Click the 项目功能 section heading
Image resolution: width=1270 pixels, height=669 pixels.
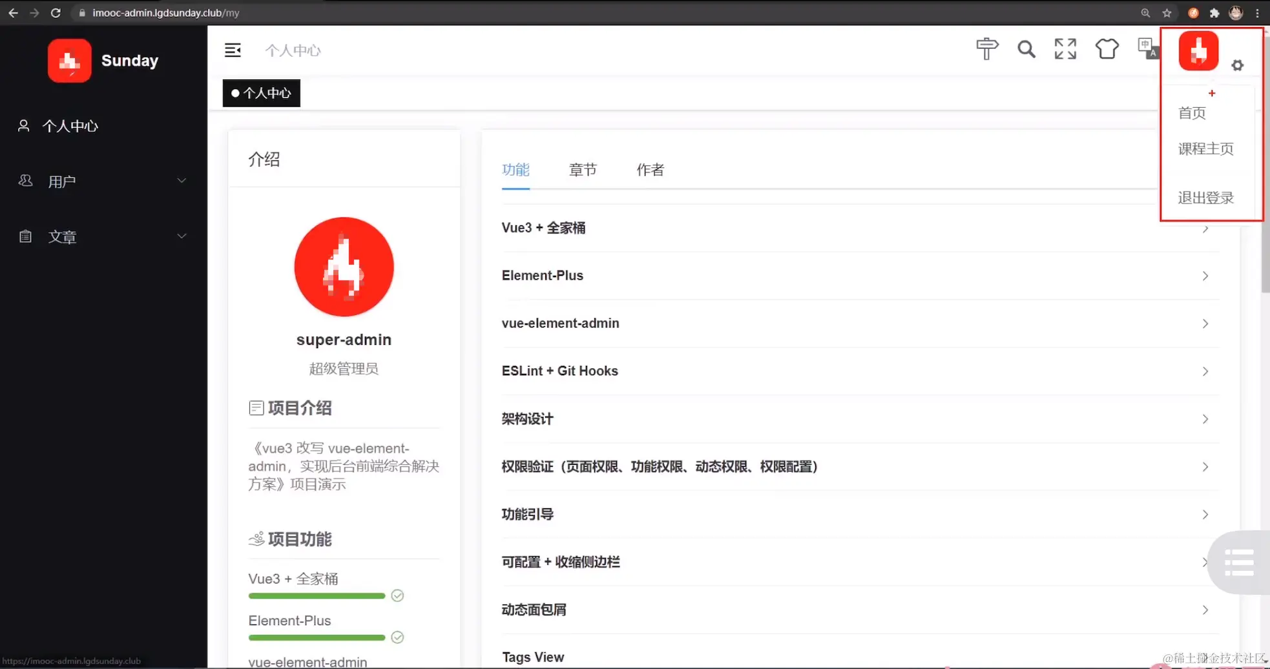299,539
